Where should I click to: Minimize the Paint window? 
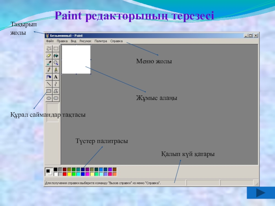[246, 36]
